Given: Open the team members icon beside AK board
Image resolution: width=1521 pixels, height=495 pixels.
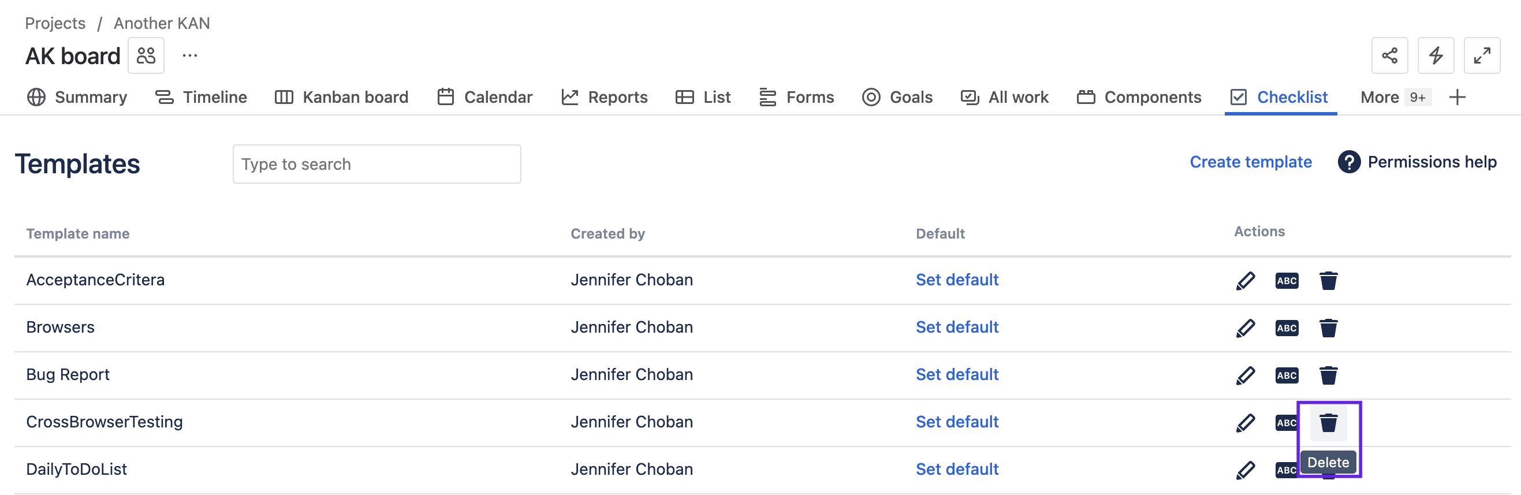Looking at the screenshot, I should point(146,55).
